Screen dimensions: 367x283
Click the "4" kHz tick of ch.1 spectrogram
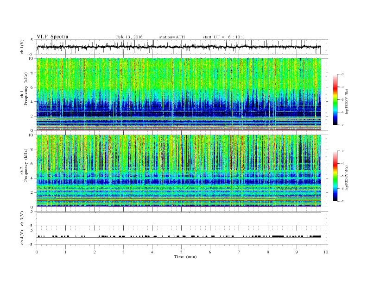pos(32,102)
